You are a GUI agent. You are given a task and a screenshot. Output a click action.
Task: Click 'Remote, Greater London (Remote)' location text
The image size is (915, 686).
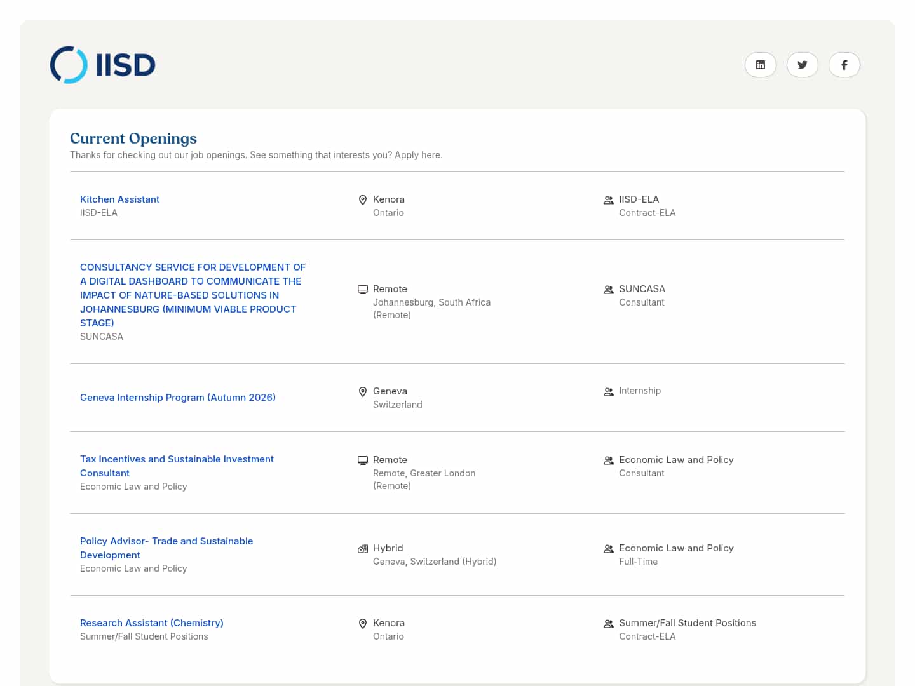coord(424,480)
